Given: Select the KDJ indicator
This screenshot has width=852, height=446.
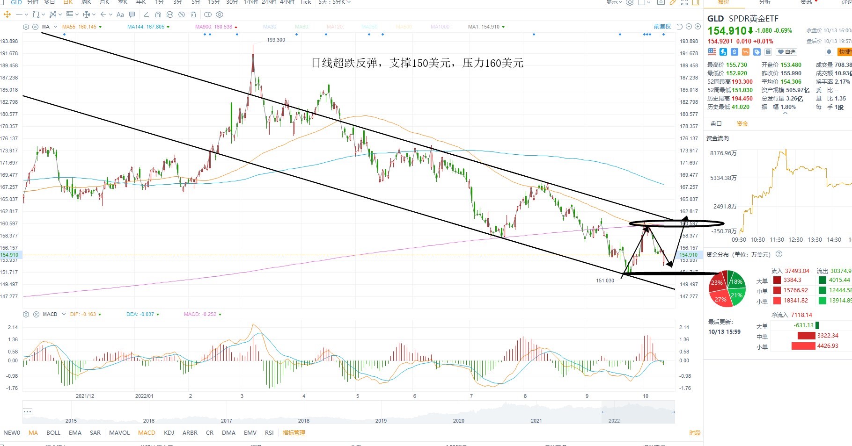Looking at the screenshot, I should (x=169, y=433).
